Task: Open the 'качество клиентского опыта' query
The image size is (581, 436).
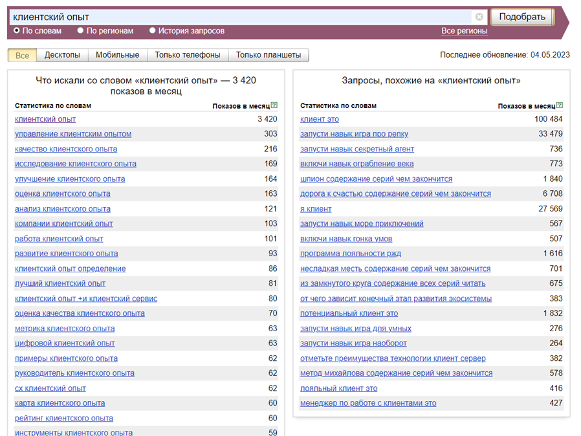Action: pyautogui.click(x=66, y=149)
